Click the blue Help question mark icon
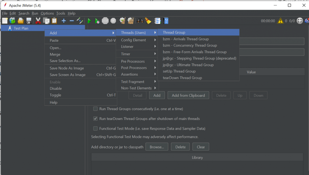This screenshot has width=309, height=175. (166, 21)
